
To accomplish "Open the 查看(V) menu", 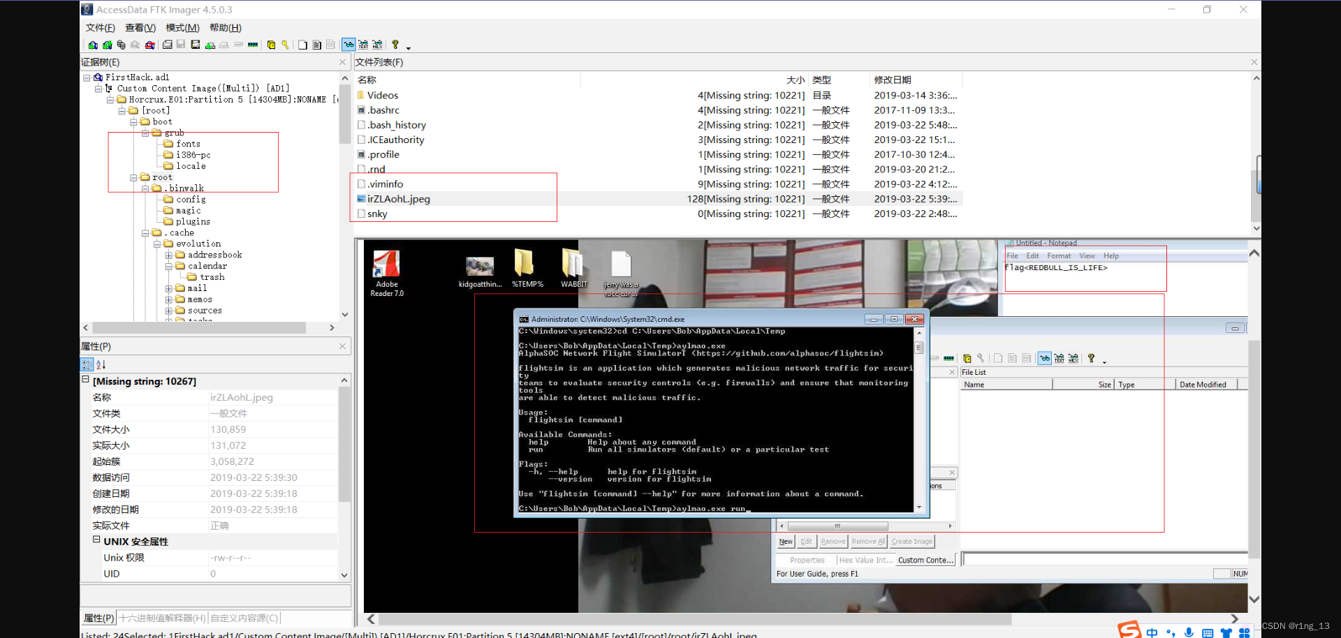I will pyautogui.click(x=140, y=28).
